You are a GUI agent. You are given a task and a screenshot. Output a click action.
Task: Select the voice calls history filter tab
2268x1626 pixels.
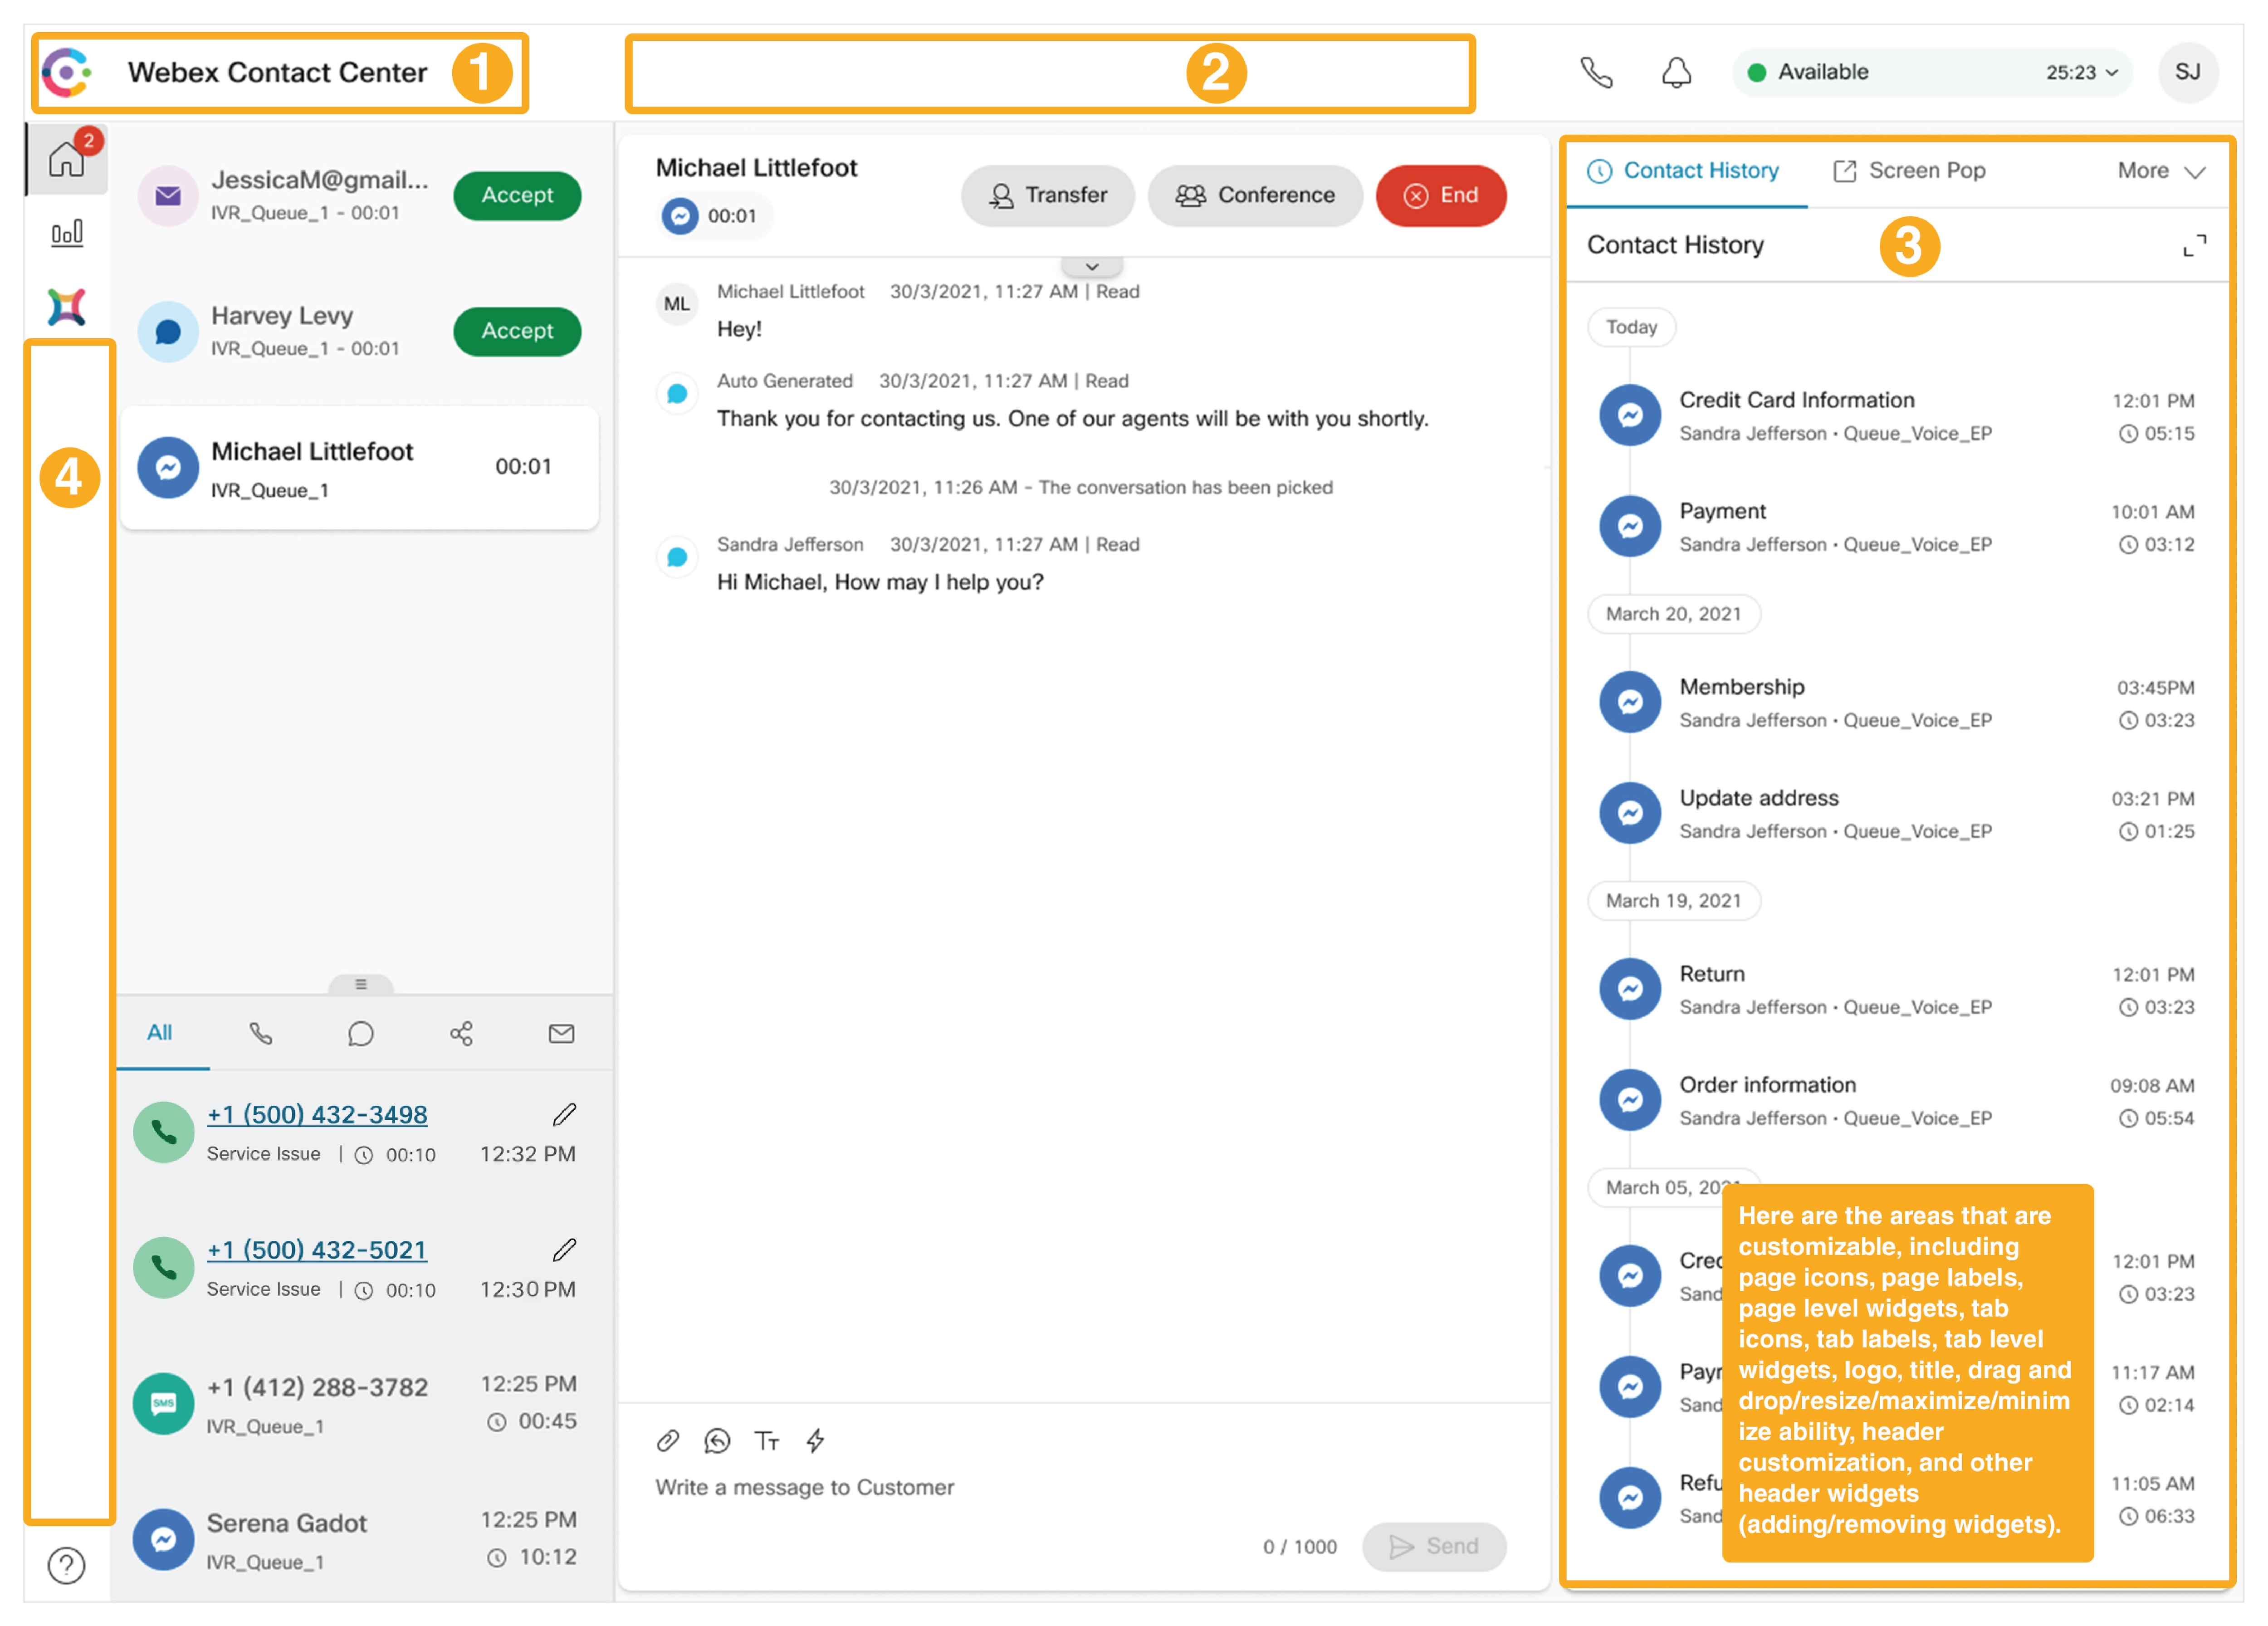pos(260,1033)
